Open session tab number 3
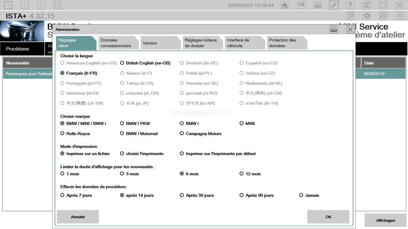Screen dimensions: 408x229 click(41, 5)
